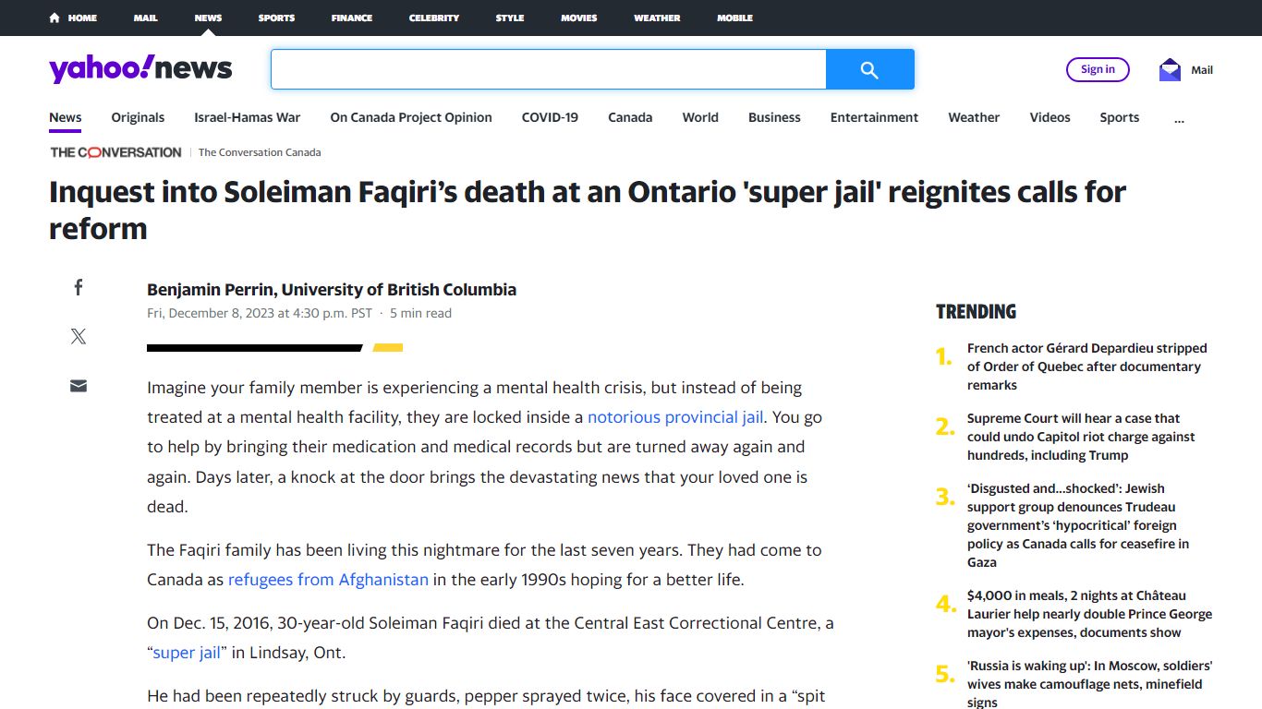Open Celebrity in the top bar
Image resolution: width=1262 pixels, height=709 pixels.
pos(434,18)
